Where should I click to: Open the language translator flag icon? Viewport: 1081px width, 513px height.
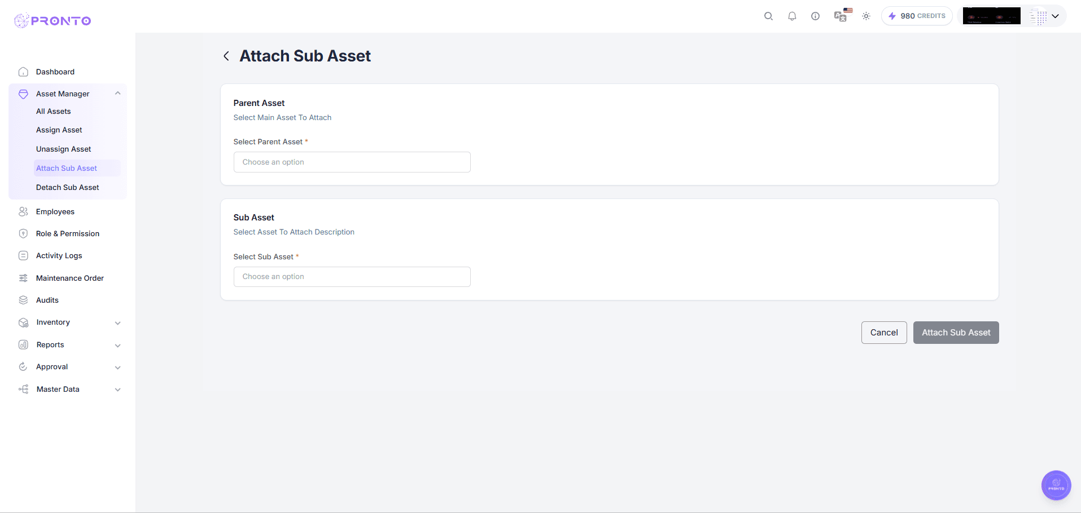click(841, 16)
